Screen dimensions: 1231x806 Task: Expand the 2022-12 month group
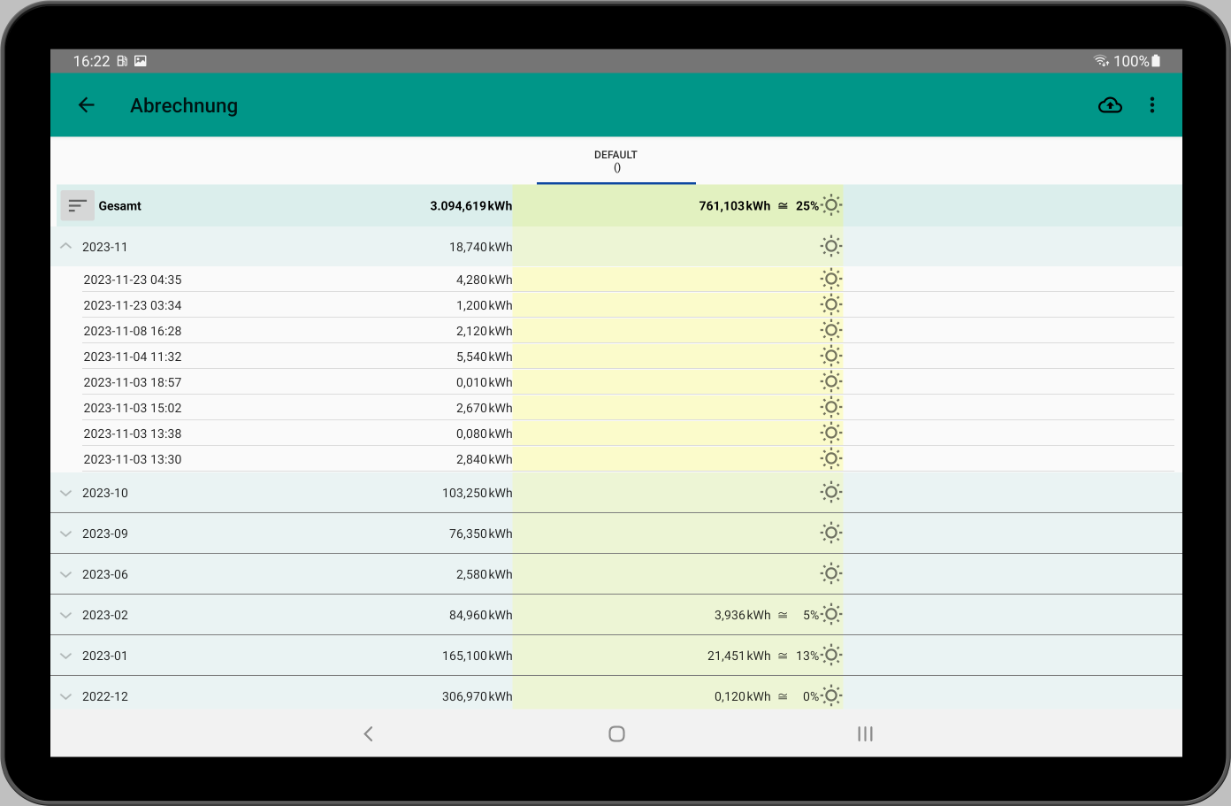click(x=66, y=696)
